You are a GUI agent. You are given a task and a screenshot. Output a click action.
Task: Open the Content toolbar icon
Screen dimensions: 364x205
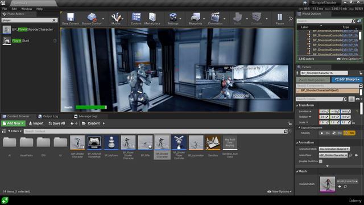click(136, 19)
